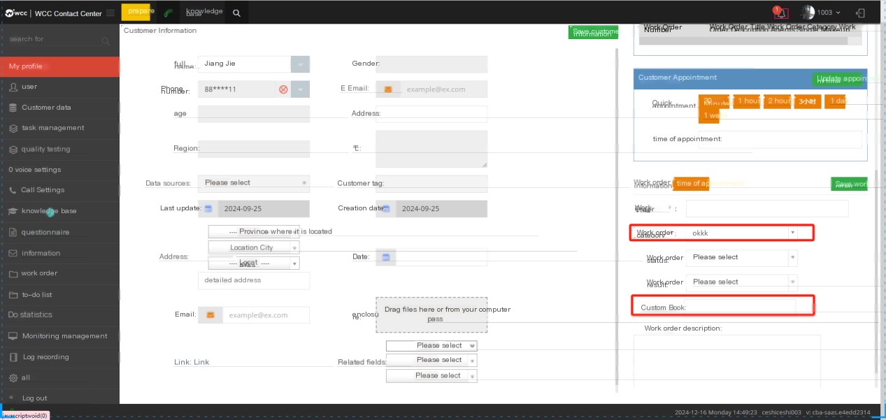Click the envelope icon beside E Email
The height and width of the screenshot is (420, 886).
(x=388, y=89)
